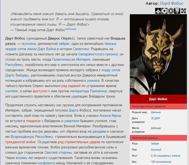
Task: Follow the умертвил link
Action: tap(72, 121)
